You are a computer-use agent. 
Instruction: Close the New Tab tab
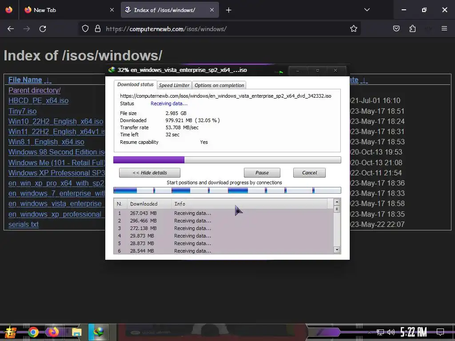[112, 10]
